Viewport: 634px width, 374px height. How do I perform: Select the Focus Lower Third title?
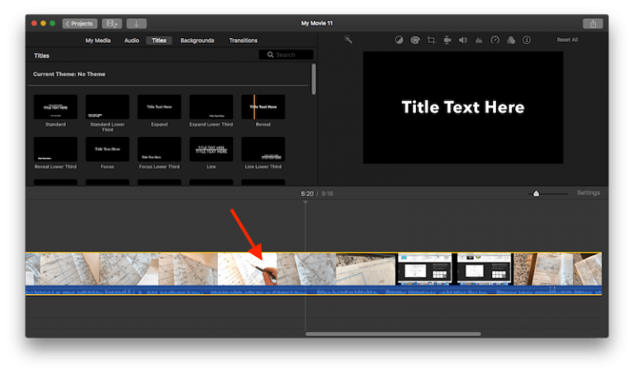159,149
